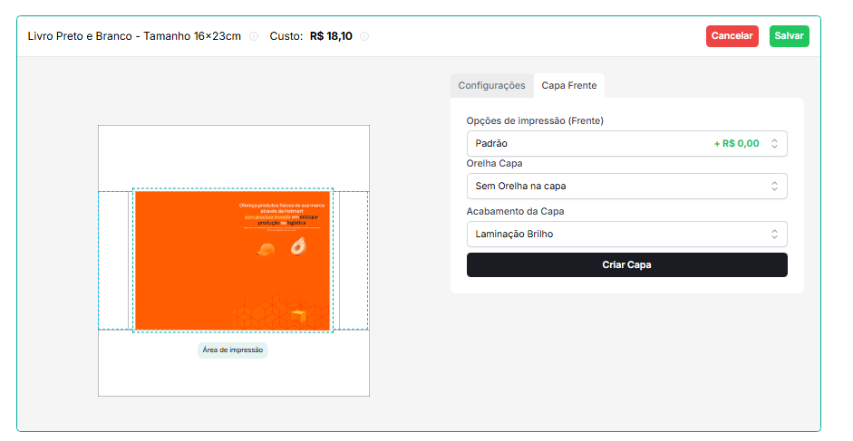
Task: Click the Área de impressão label
Action: (233, 350)
